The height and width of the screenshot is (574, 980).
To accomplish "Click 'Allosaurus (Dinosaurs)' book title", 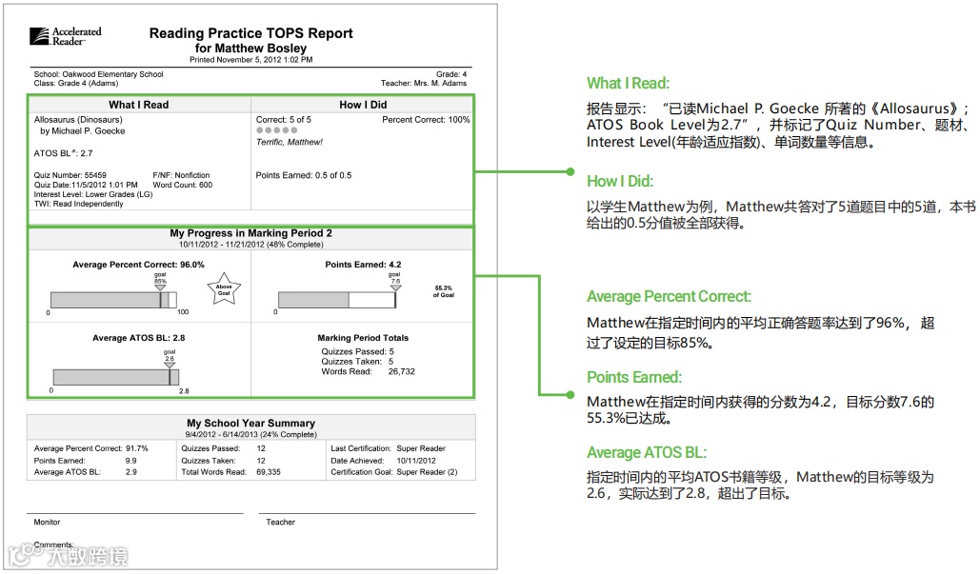I will point(78,120).
